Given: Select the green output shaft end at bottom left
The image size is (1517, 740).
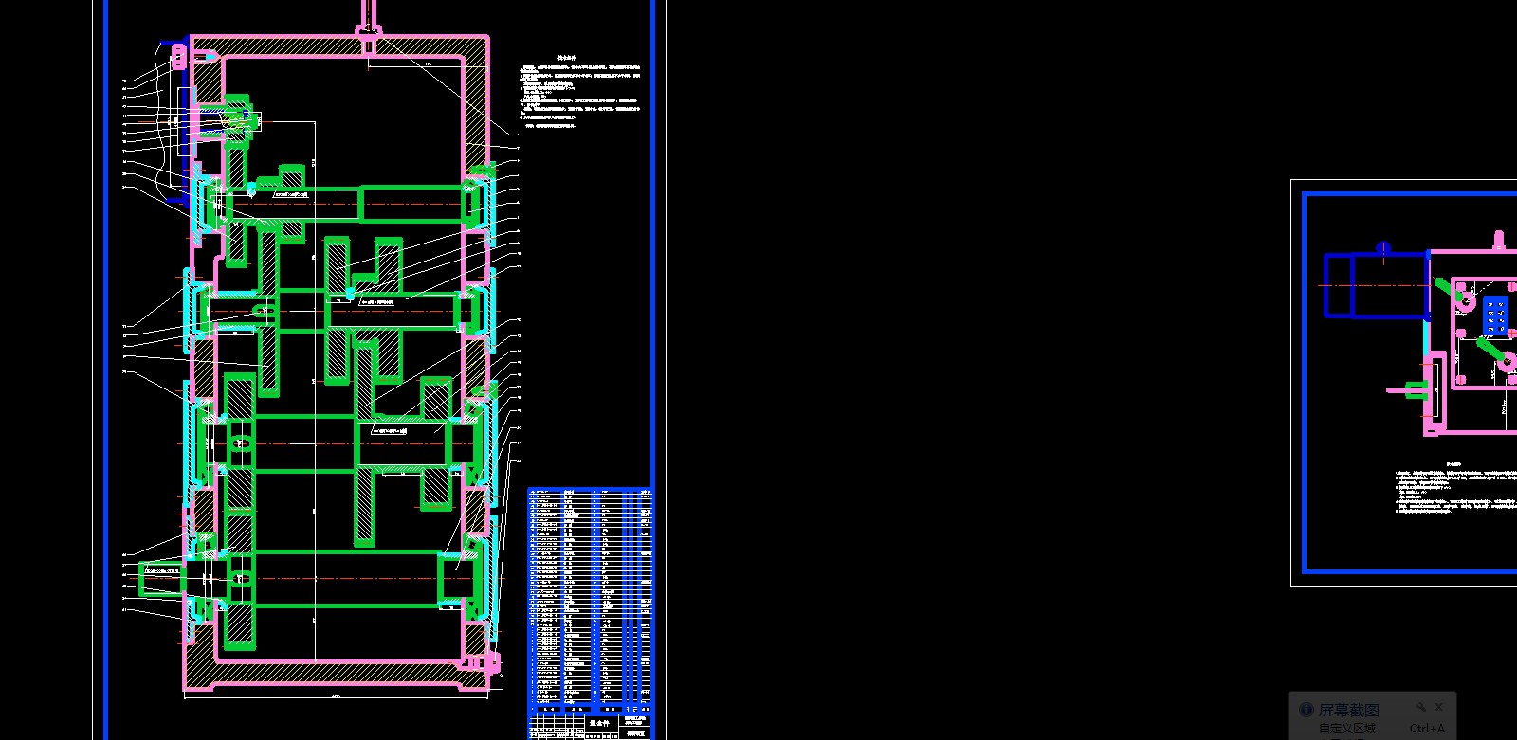Looking at the screenshot, I should [161, 579].
